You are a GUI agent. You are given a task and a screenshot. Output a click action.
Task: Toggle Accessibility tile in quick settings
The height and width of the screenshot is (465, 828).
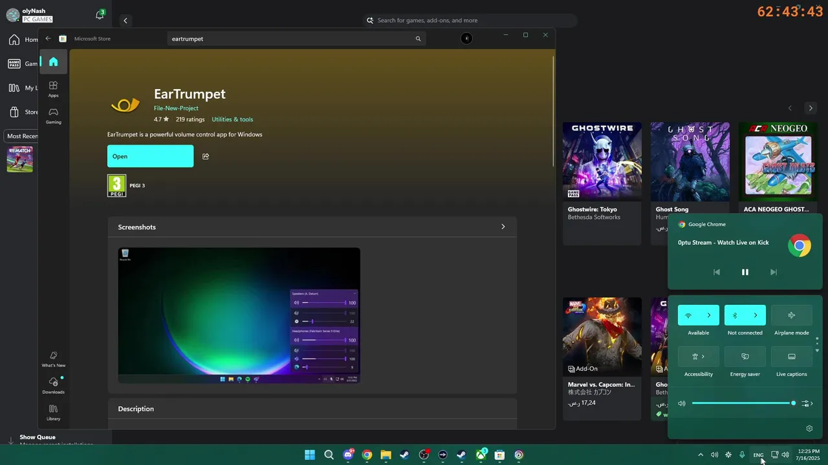698,356
